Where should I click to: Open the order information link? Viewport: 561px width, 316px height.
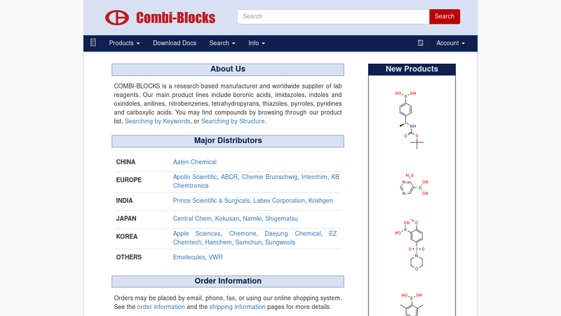161,307
